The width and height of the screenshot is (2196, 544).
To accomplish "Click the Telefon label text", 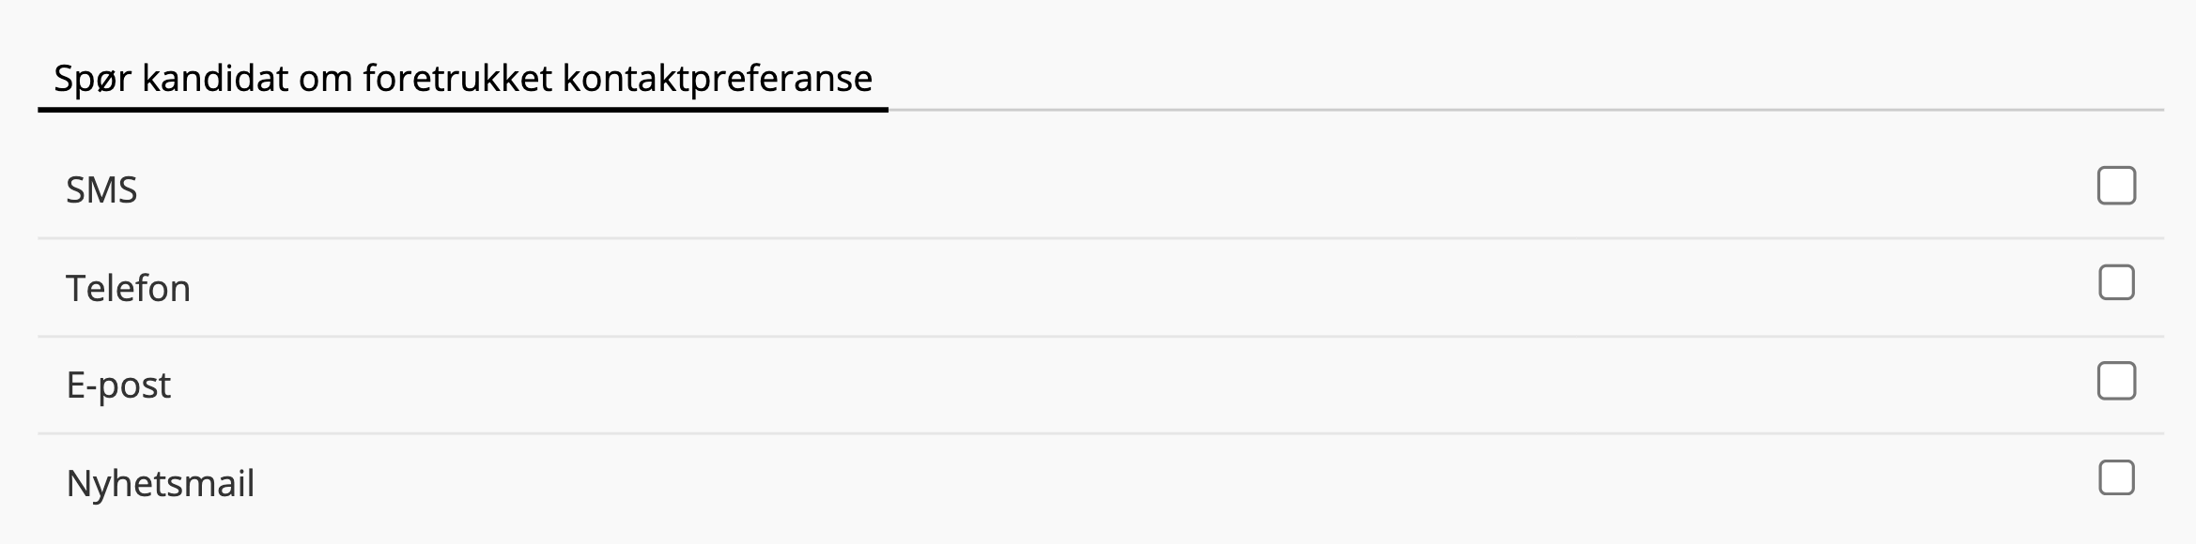I will point(128,288).
